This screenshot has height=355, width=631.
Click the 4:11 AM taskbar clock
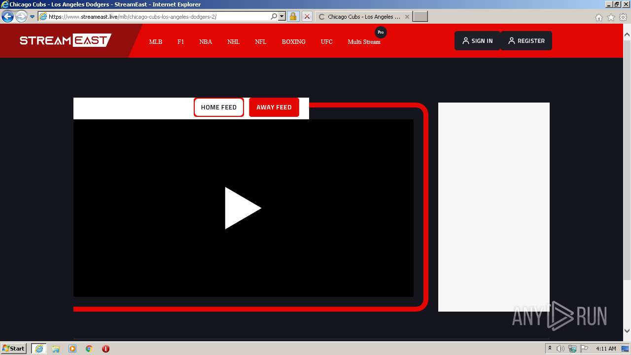pos(606,349)
